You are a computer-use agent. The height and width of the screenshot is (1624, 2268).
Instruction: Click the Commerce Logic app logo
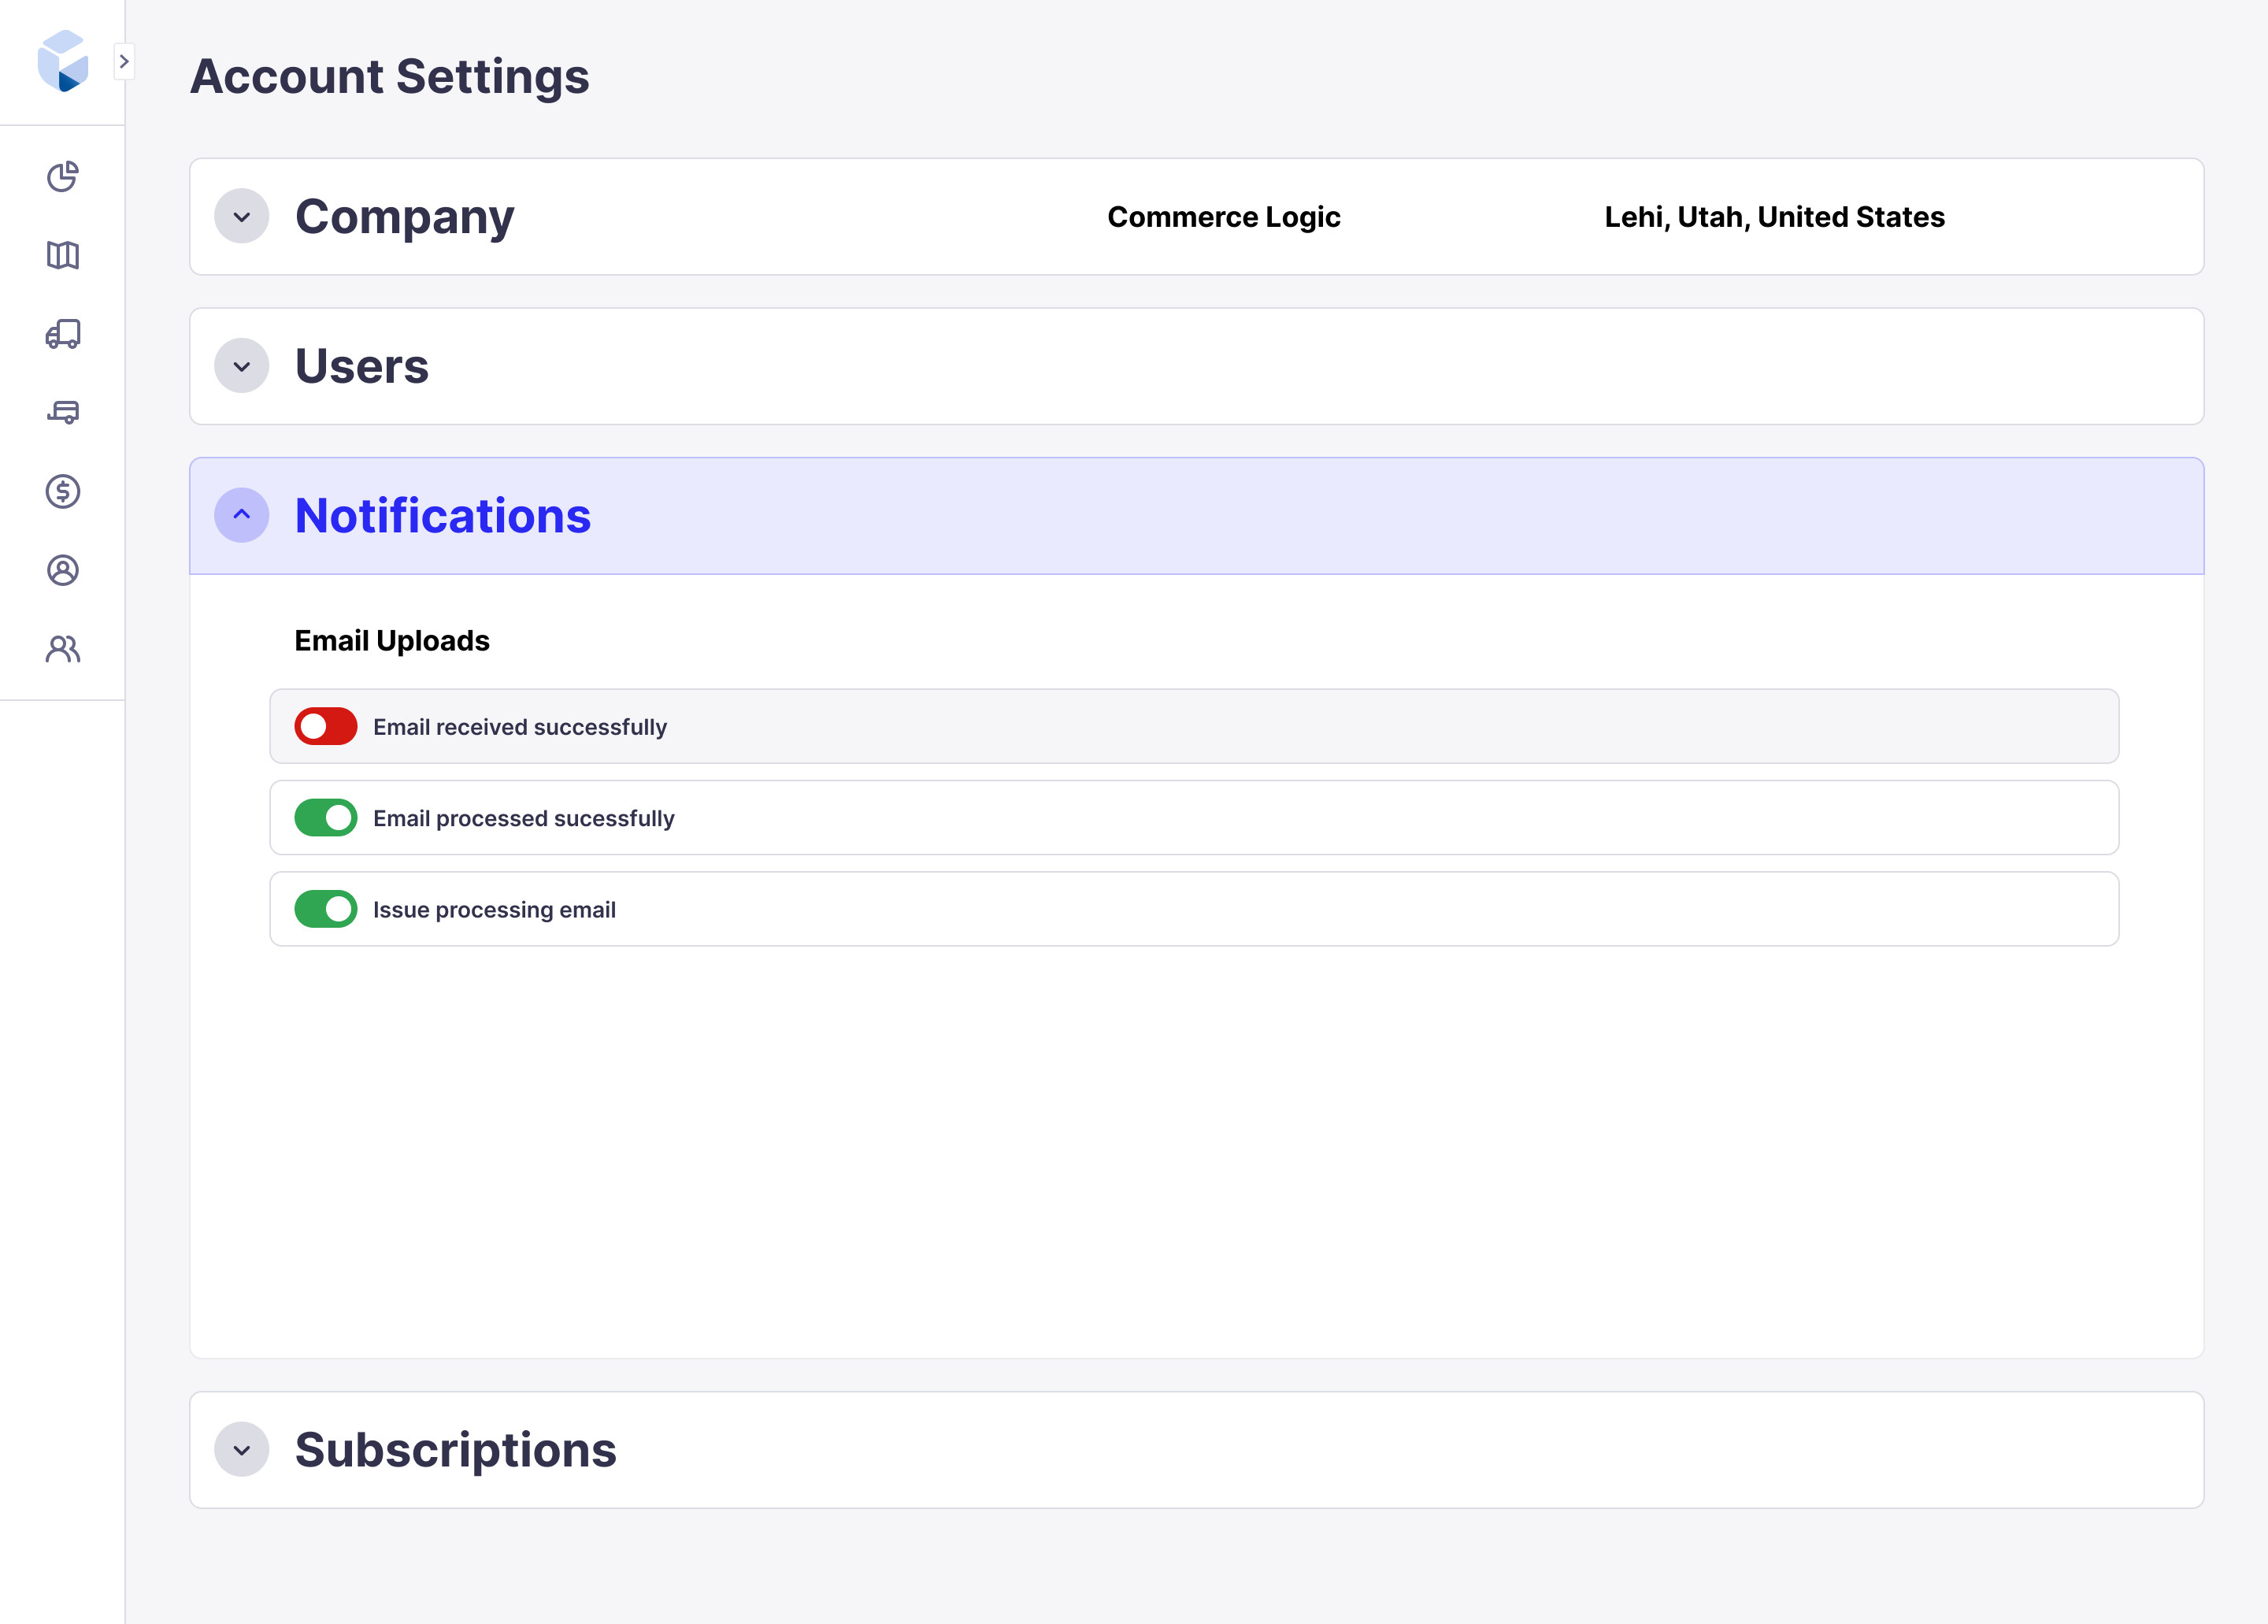pyautogui.click(x=63, y=61)
